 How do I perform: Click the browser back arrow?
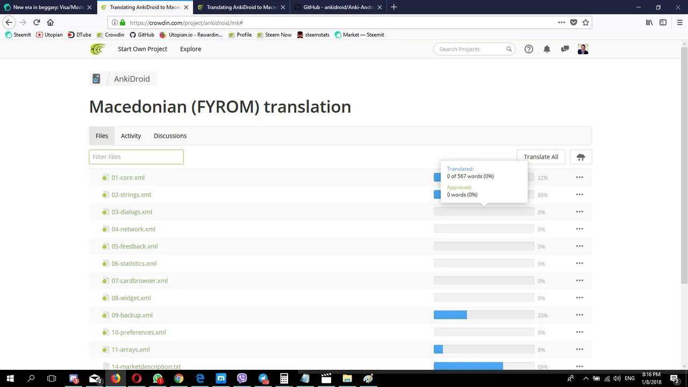tap(9, 23)
